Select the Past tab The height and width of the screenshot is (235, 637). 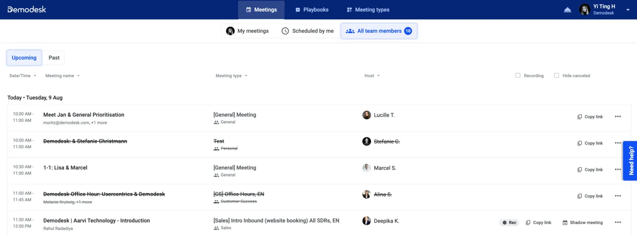coord(54,58)
